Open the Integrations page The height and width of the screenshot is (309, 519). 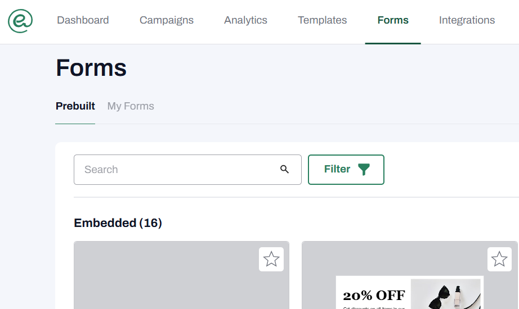(467, 20)
